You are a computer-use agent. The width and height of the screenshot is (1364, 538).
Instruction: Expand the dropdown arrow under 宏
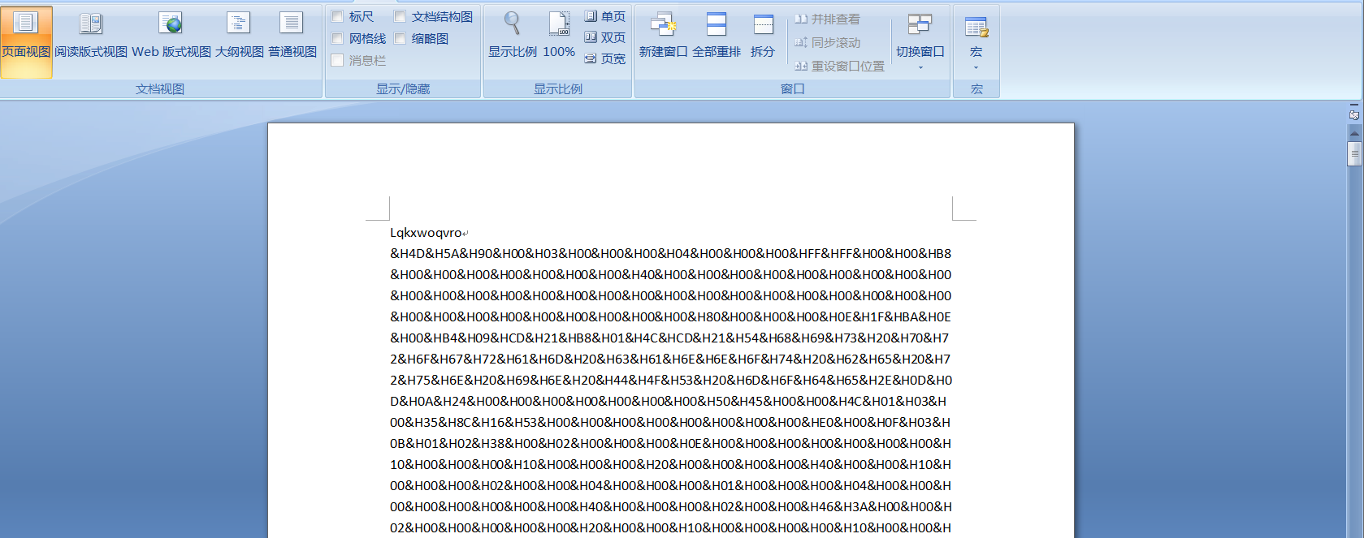[x=976, y=67]
